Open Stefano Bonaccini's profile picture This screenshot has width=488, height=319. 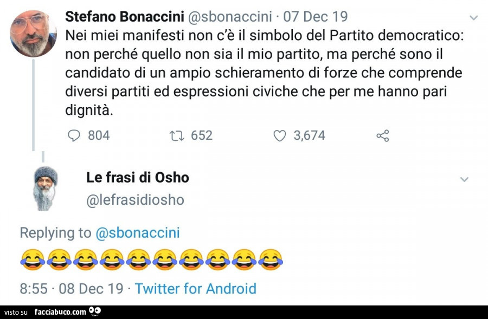pos(33,34)
